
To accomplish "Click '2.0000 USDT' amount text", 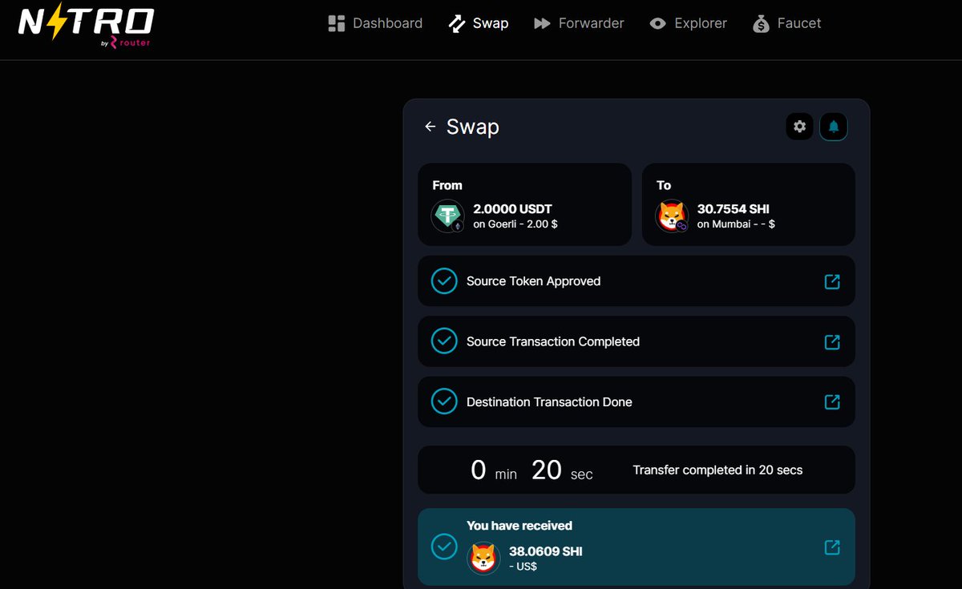I will click(513, 209).
